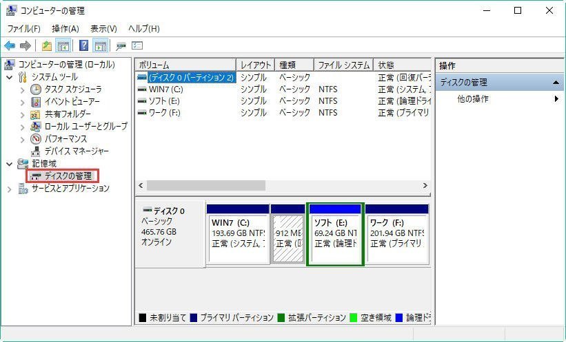
Task: Click the Forward arrow toolbar icon
Action: [26, 46]
